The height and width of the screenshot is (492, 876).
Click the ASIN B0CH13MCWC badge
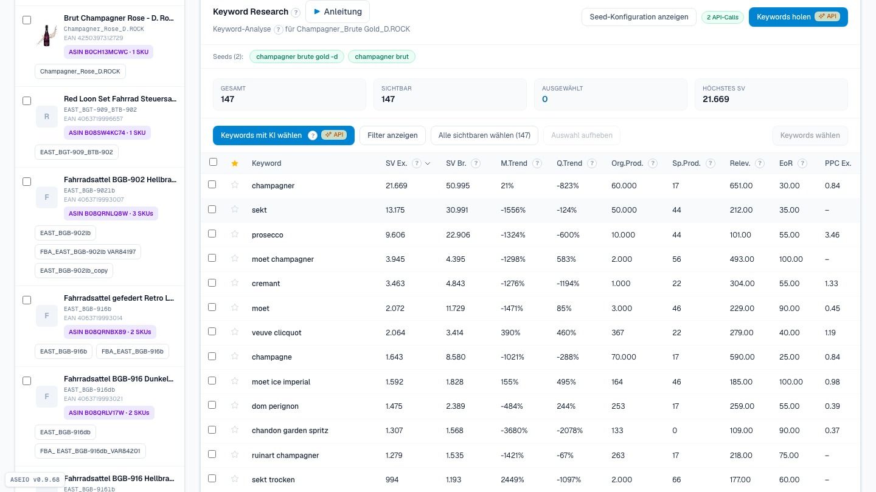click(x=109, y=52)
